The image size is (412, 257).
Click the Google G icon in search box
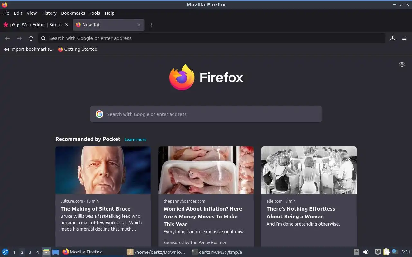(99, 114)
